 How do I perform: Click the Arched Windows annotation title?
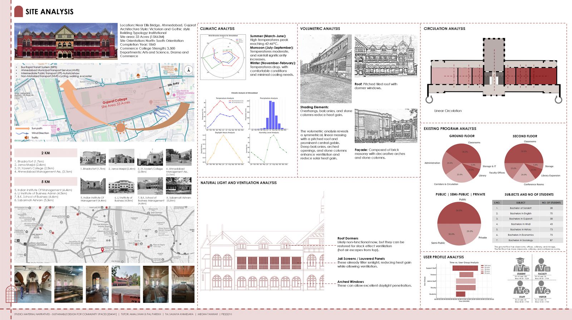coord(351,282)
